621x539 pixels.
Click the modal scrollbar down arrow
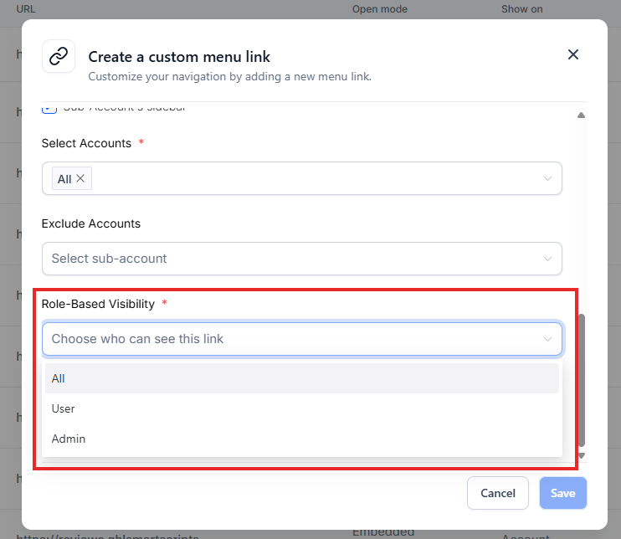pyautogui.click(x=582, y=455)
